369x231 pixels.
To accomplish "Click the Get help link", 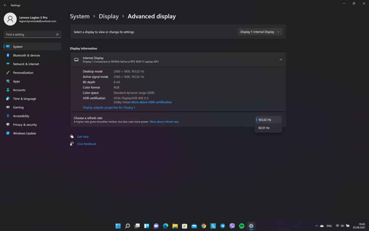I will tap(83, 137).
